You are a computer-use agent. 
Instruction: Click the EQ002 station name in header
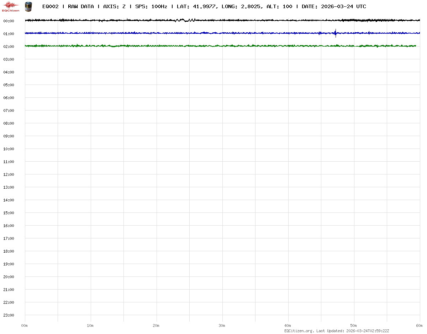pyautogui.click(x=50, y=6)
